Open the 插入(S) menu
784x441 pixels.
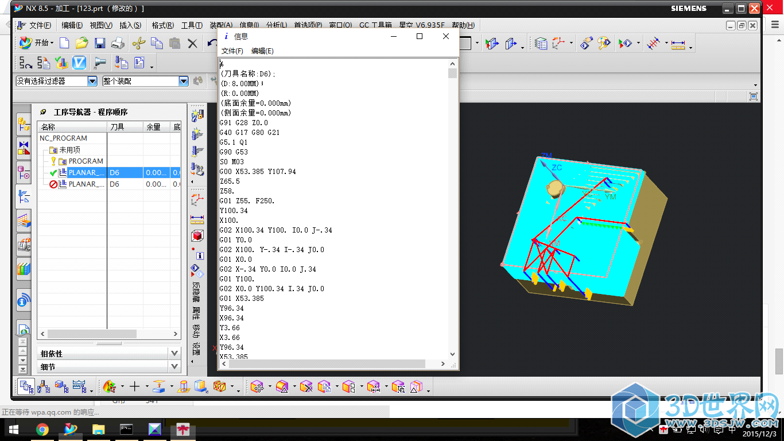(x=130, y=25)
